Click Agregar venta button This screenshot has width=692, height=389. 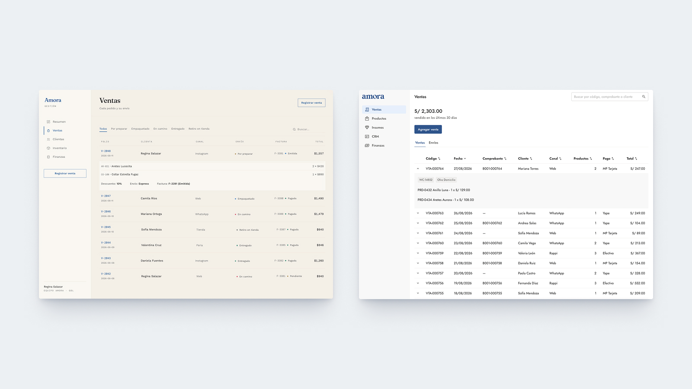click(428, 129)
